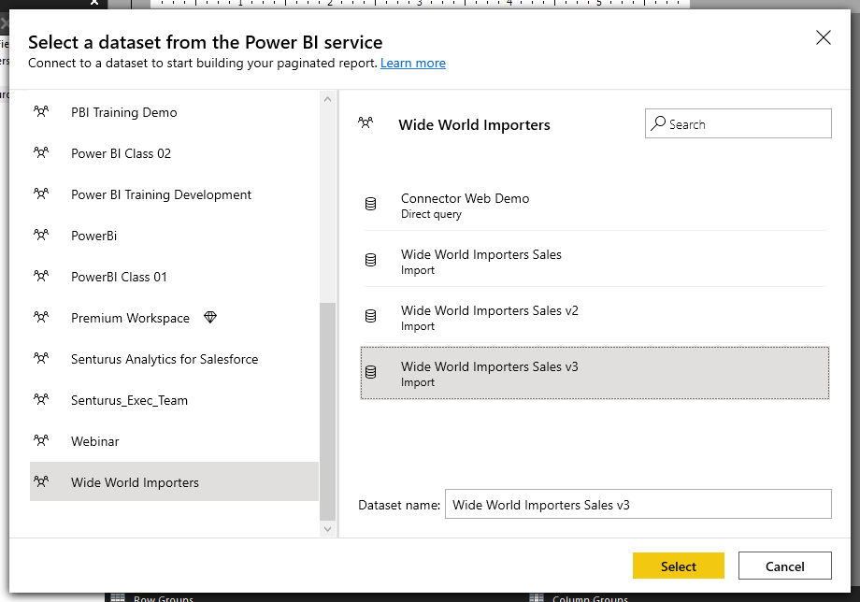Click the search magnifier icon
This screenshot has width=860, height=602.
(660, 122)
